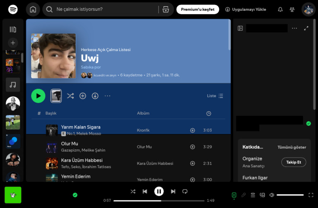
Task: Open the Liked music note tile in library
Action: coord(13,85)
